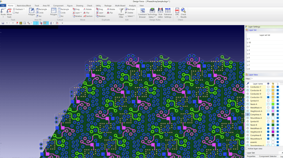
Task: Hide the Conductor-10 layer
Action: point(268,97)
